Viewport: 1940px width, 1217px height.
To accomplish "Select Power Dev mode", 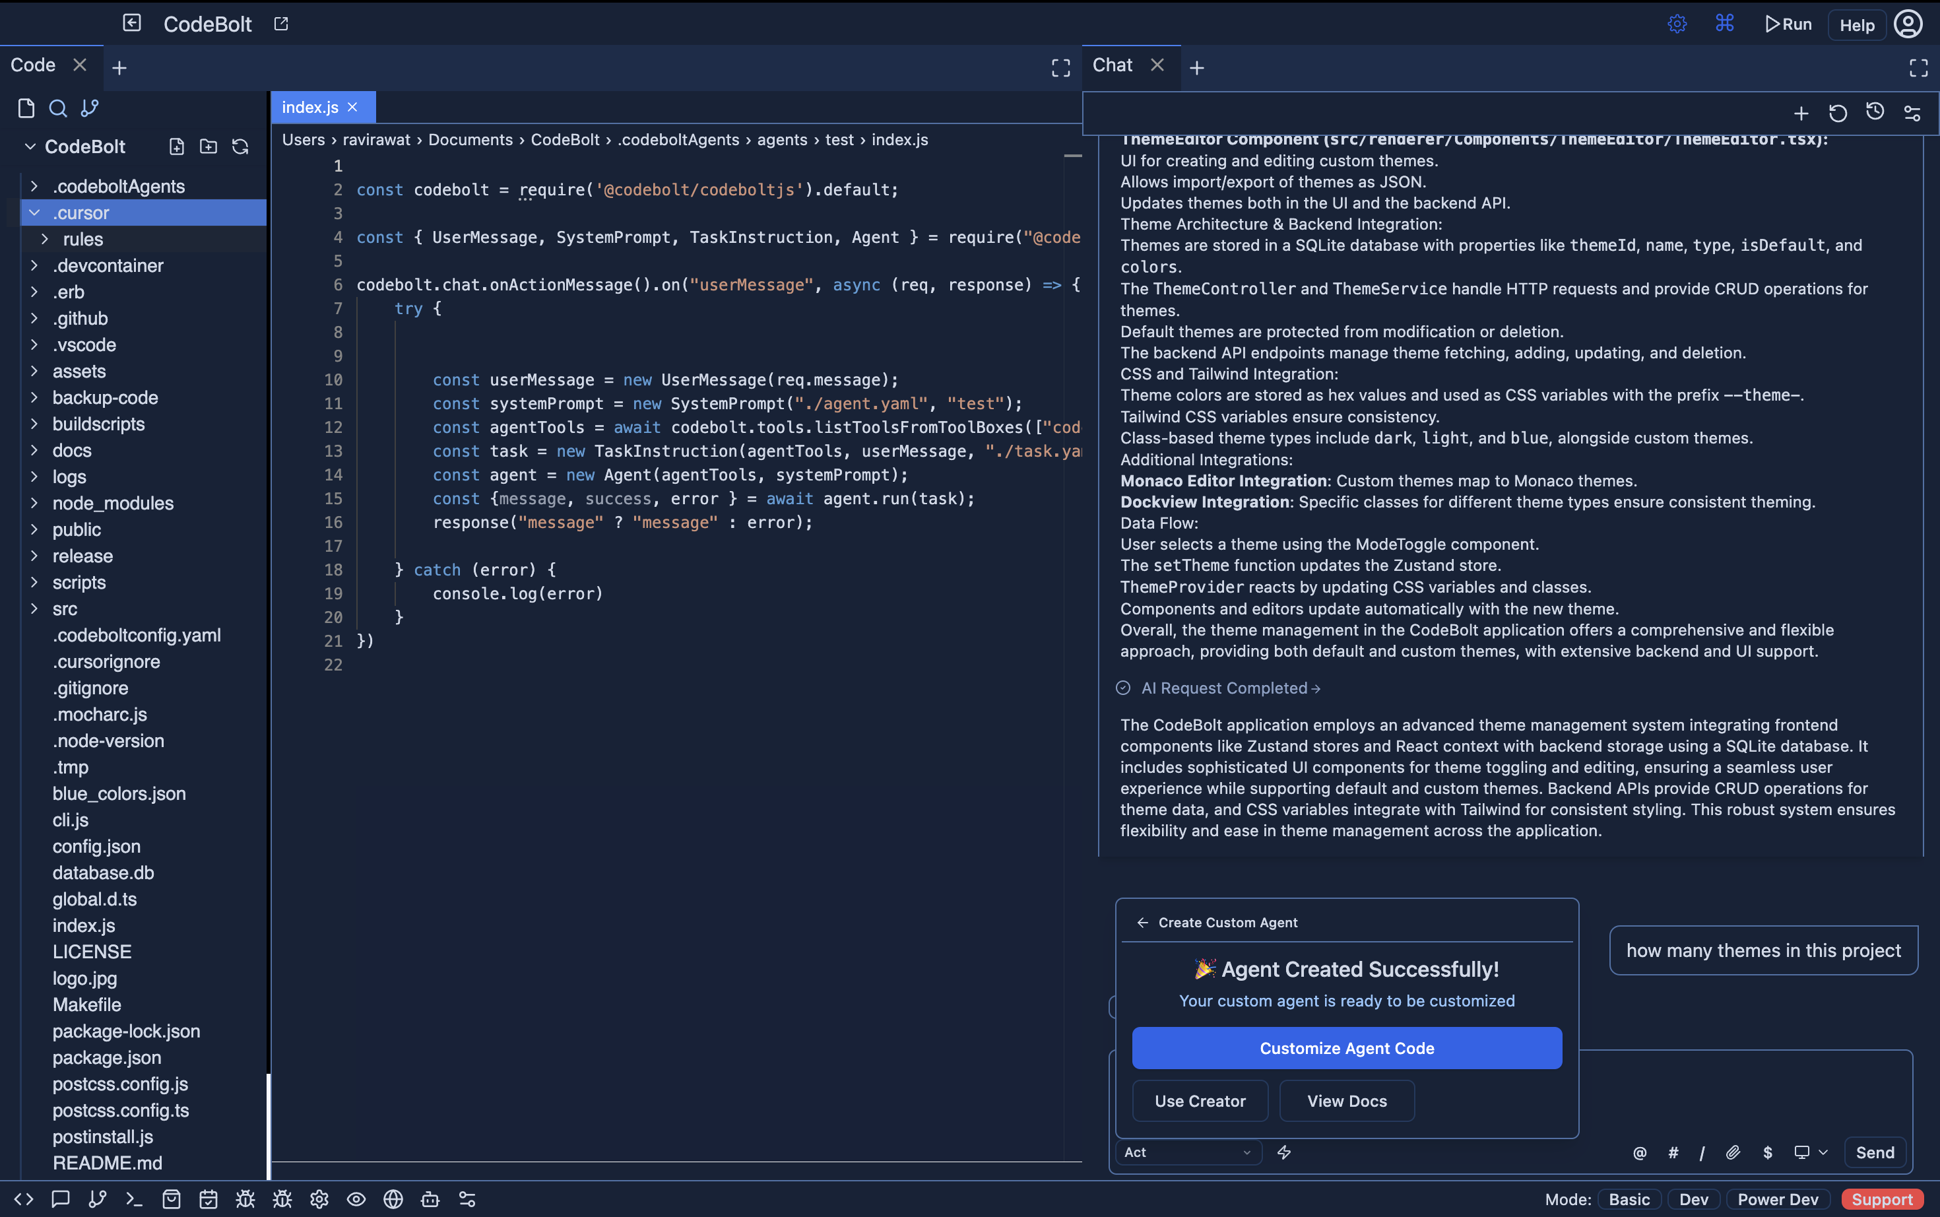I will pos(1778,1199).
